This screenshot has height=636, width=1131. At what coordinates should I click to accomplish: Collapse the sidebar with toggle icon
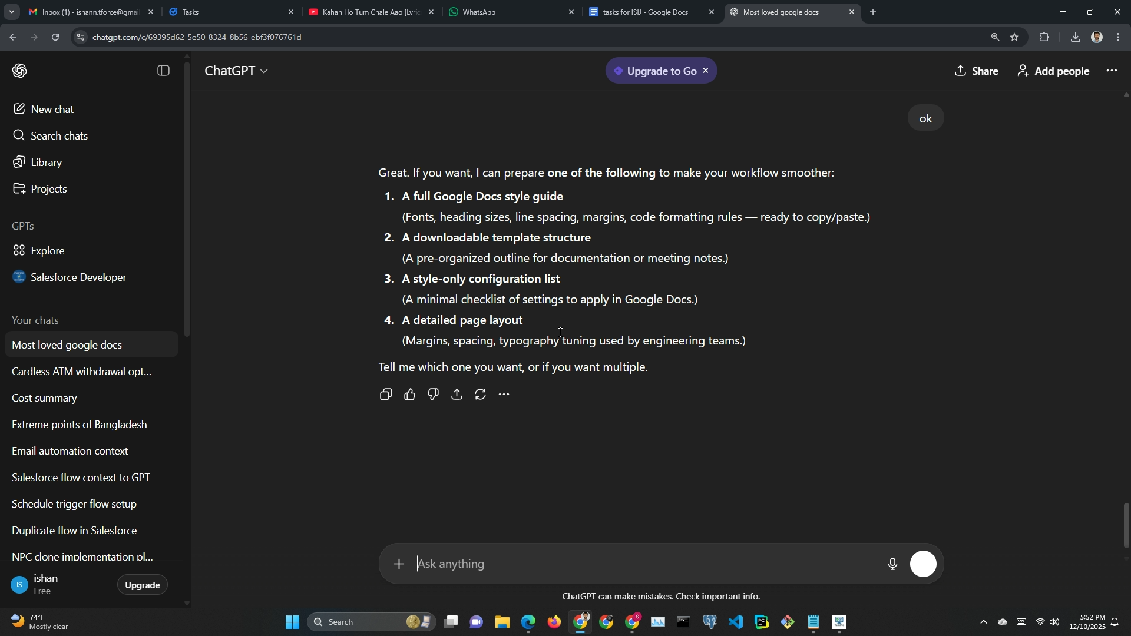pyautogui.click(x=164, y=71)
